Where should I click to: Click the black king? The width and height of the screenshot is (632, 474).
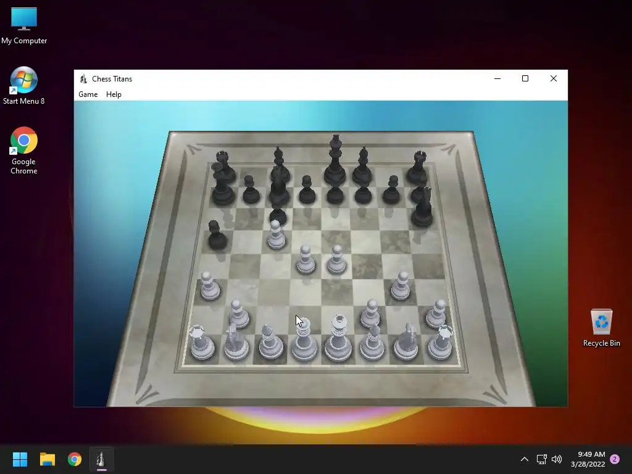click(x=335, y=161)
